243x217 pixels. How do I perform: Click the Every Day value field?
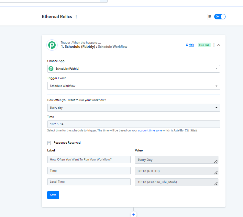click(177, 160)
